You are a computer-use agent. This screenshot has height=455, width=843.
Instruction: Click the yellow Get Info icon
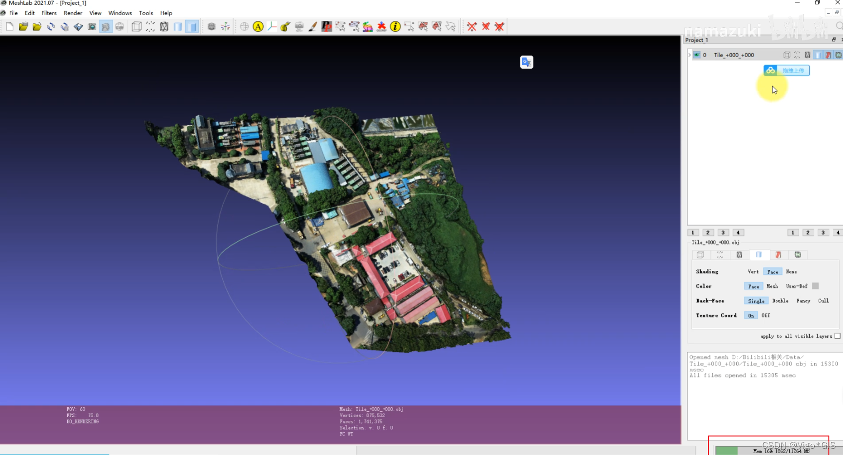click(395, 27)
